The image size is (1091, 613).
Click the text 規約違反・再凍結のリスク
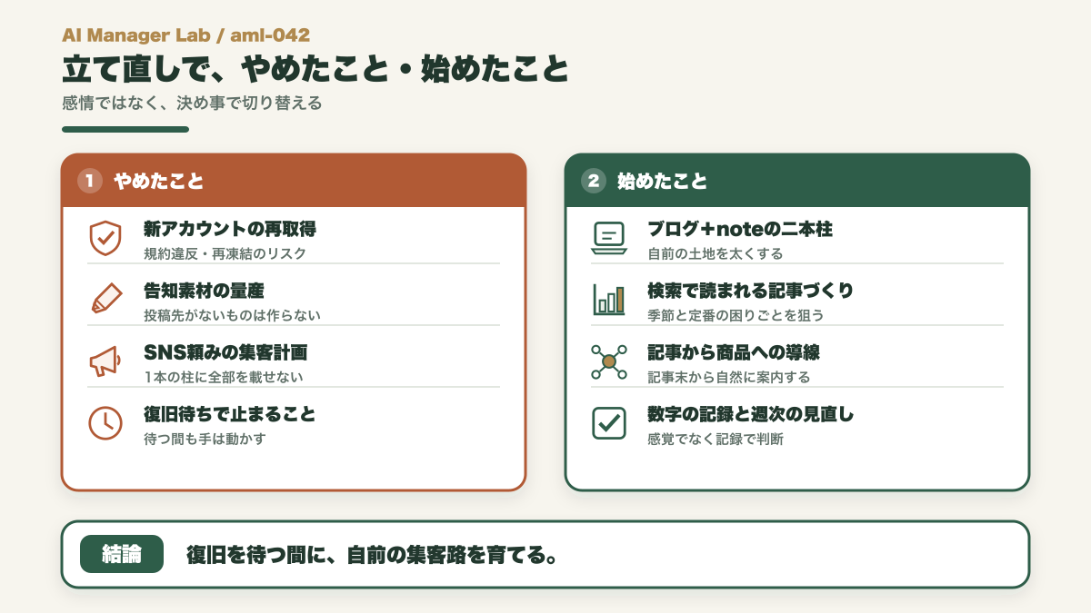coord(225,253)
